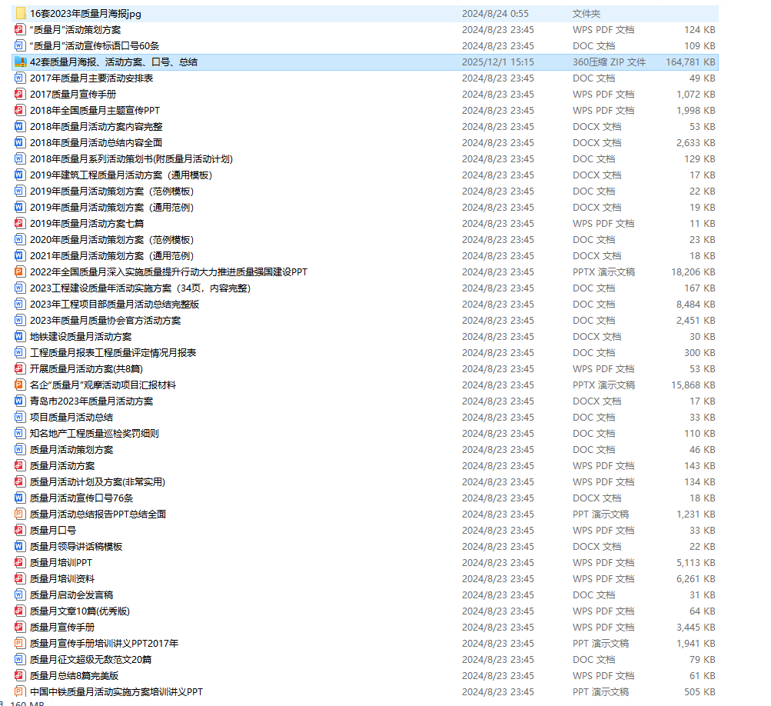The image size is (771, 706).
Task: Click the file name 知名地产工程质量巡检奖罚细则
Action: point(94,433)
